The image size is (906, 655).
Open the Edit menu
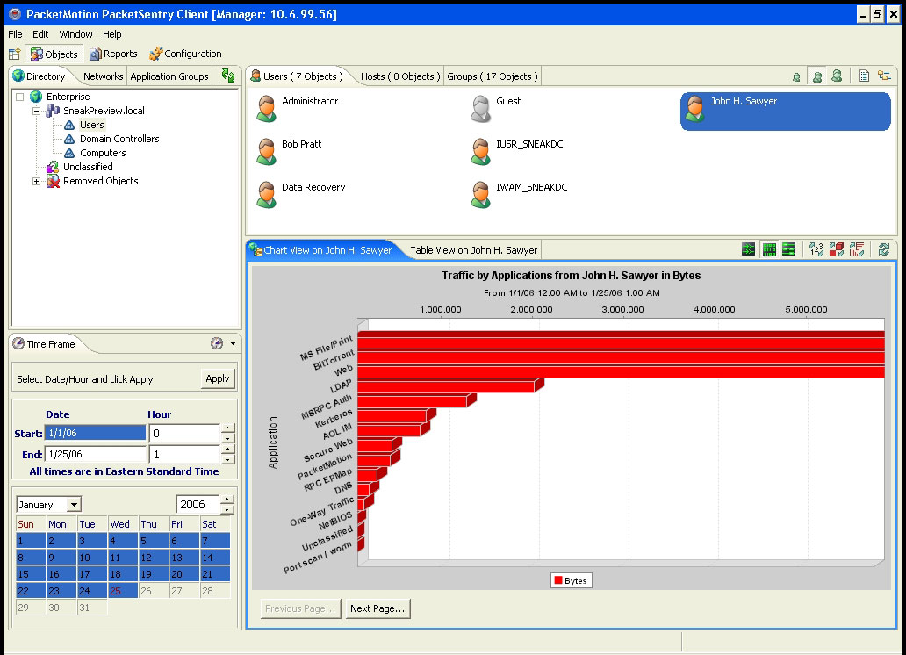(40, 34)
